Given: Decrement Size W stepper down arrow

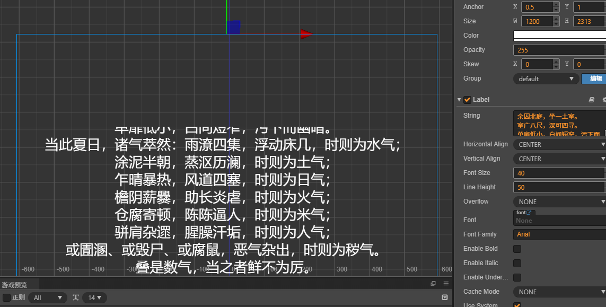Looking at the screenshot, I should [556, 24].
